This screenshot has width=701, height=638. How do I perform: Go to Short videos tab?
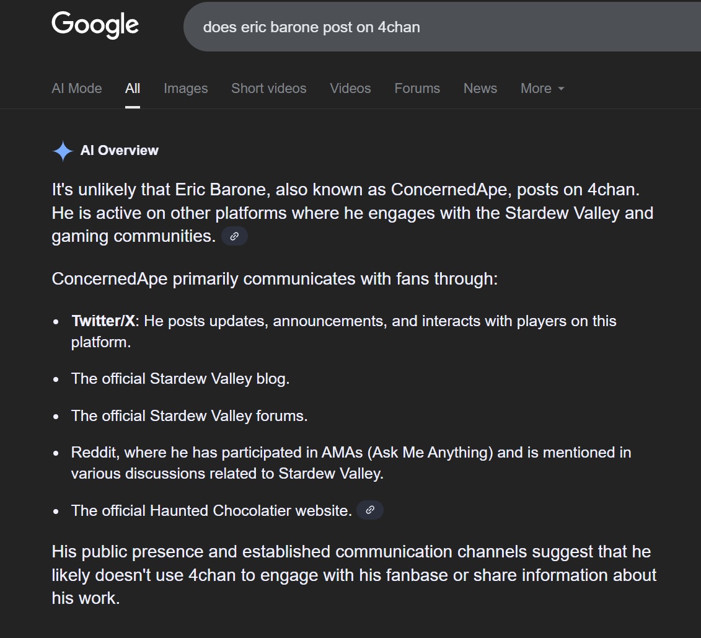[x=268, y=88]
